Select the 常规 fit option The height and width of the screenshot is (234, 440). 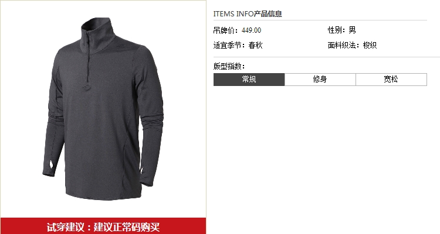pyautogui.click(x=249, y=80)
